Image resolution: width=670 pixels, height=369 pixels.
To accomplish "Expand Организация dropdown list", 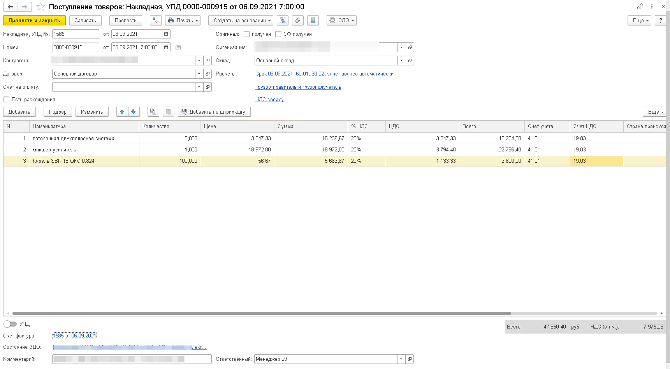I will 401,47.
